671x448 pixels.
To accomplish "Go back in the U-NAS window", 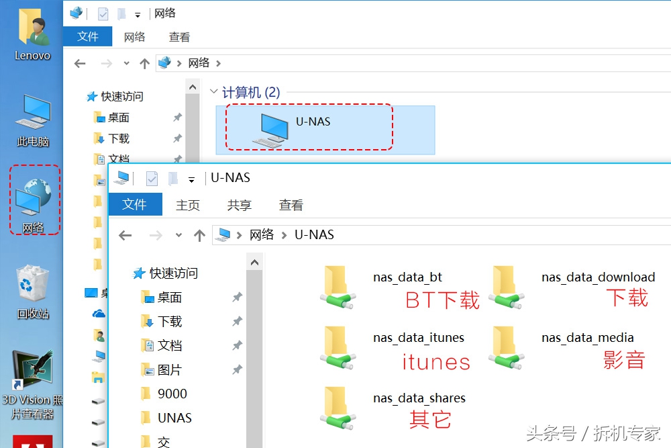I will [x=125, y=235].
